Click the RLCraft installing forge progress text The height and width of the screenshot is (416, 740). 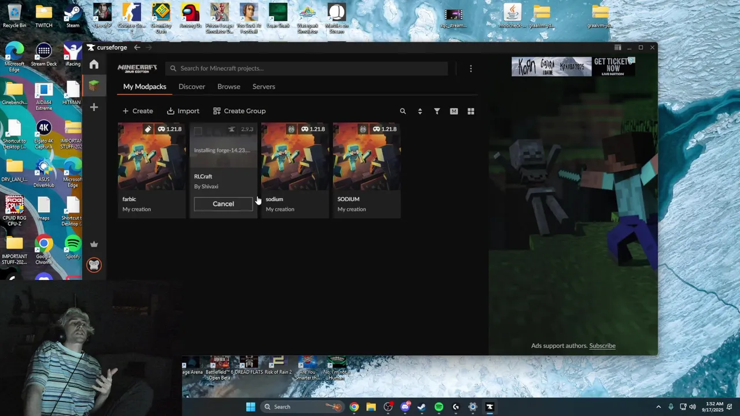[x=222, y=150]
